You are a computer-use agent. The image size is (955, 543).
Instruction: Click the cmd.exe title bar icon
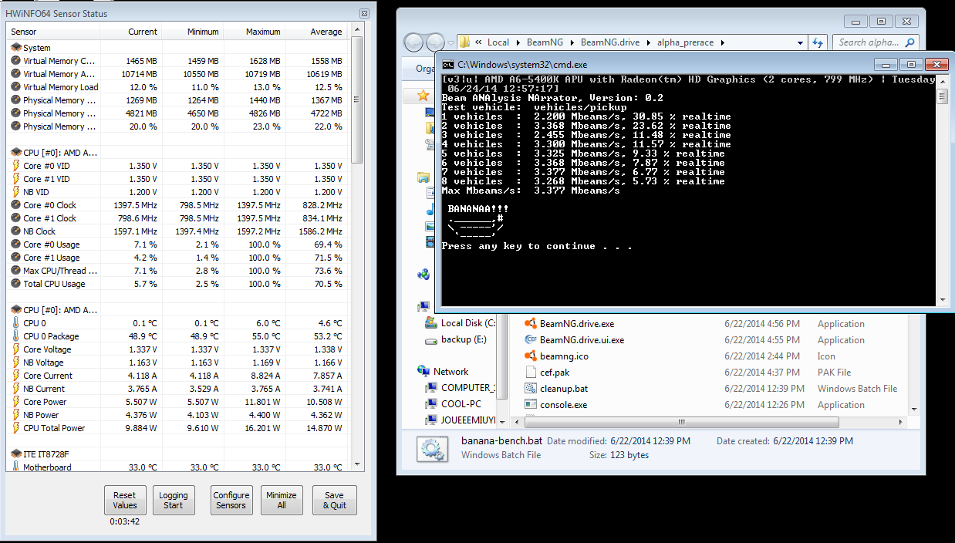[447, 65]
